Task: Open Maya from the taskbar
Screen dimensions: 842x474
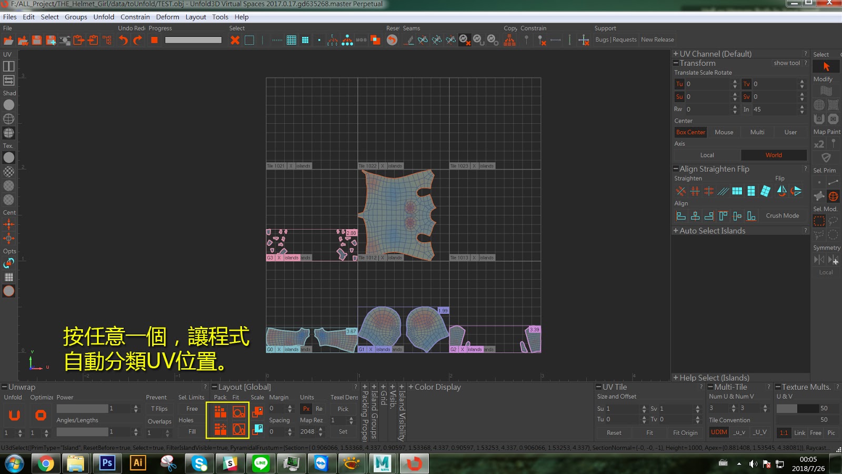Action: (383, 463)
